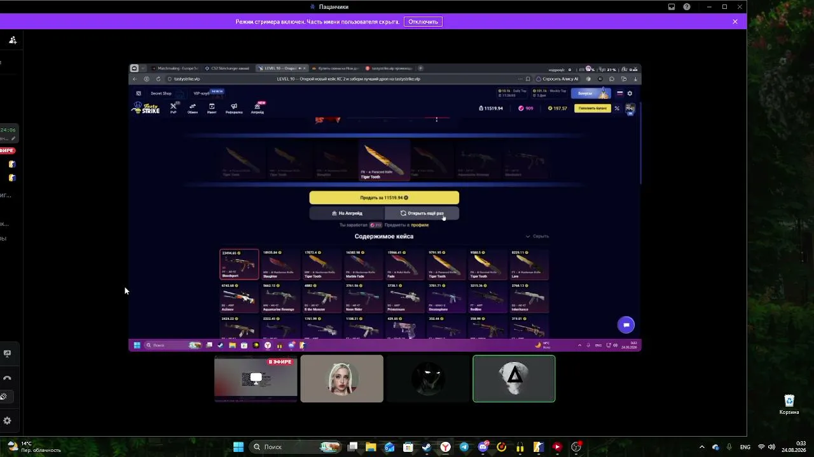Switch to LEVEL 10 browser tab

pyautogui.click(x=282, y=69)
